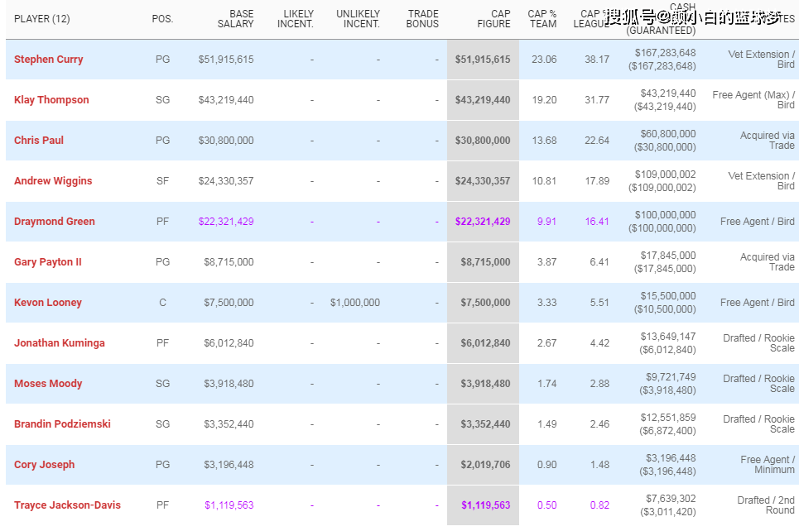Click the POS. column header
The width and height of the screenshot is (799, 531).
(x=162, y=19)
